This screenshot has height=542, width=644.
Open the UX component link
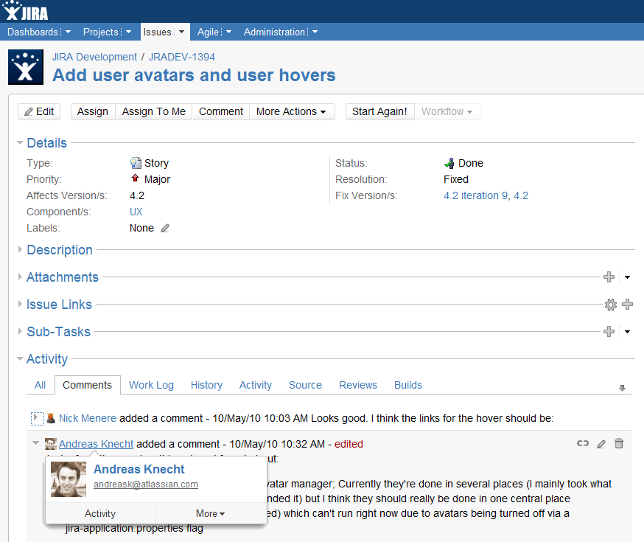(136, 212)
